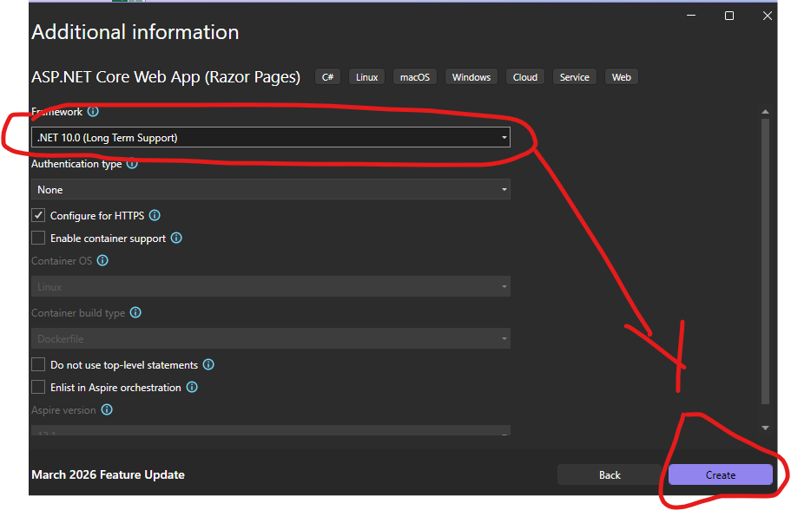
Task: Click info icon beside Configure for HTTPS
Action: coord(155,215)
